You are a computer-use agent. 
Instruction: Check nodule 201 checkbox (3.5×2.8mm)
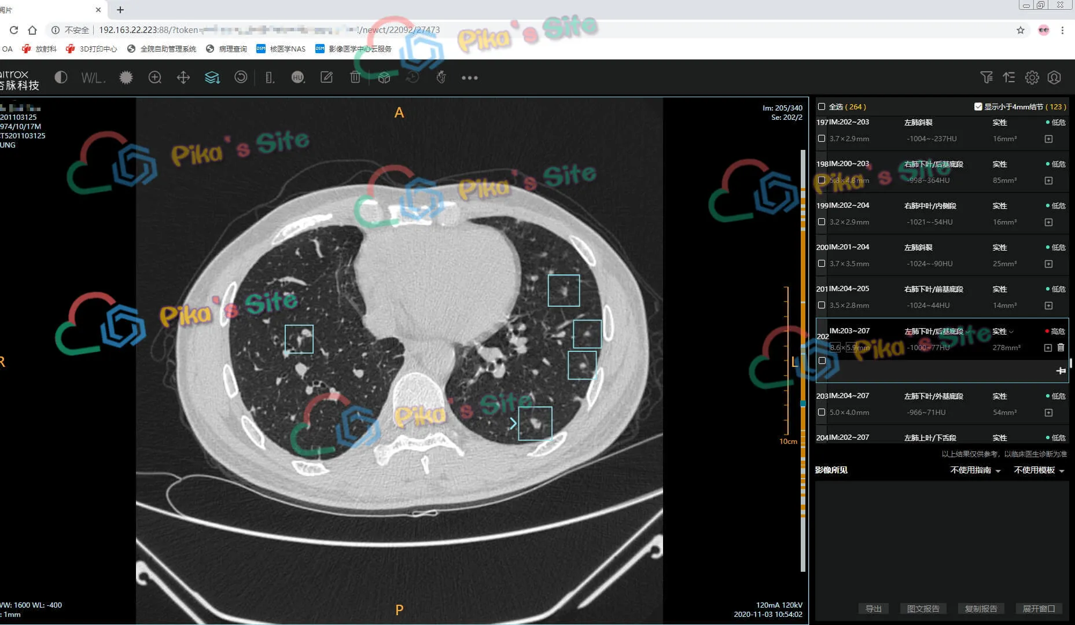pos(822,305)
